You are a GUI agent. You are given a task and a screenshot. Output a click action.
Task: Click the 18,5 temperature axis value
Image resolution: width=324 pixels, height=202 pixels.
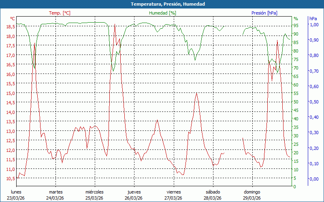click(11, 26)
